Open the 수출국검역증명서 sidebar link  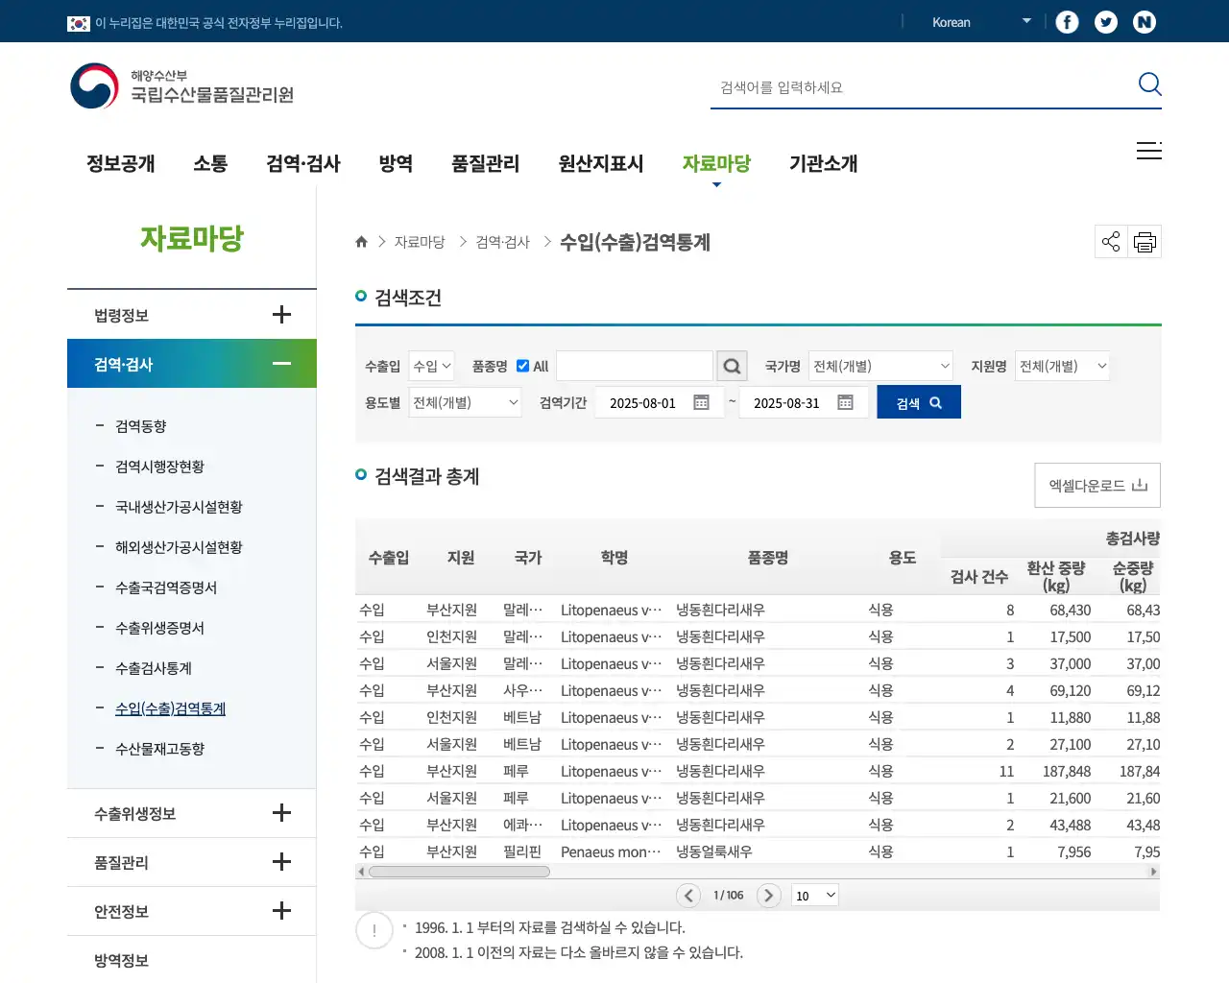166,587
